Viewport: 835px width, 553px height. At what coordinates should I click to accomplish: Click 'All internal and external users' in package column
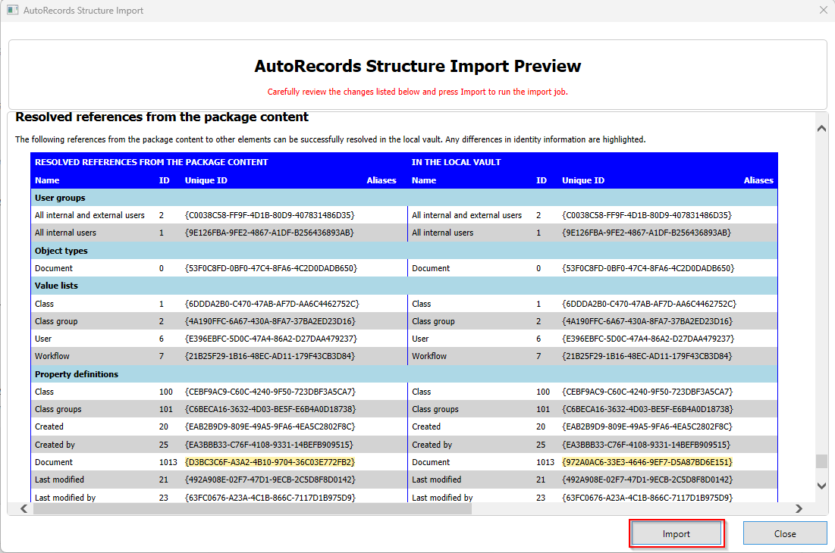[x=89, y=215]
